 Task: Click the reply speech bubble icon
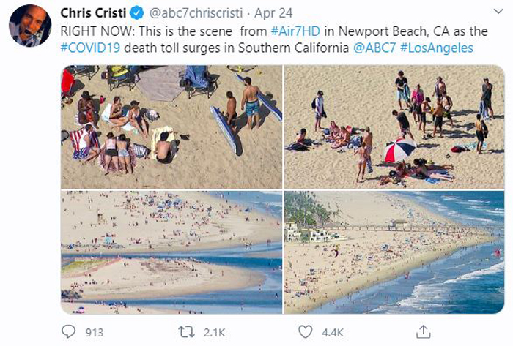click(x=68, y=332)
